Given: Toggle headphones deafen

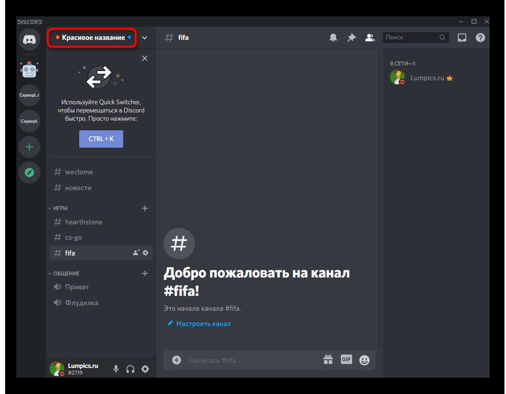Looking at the screenshot, I should click(130, 369).
